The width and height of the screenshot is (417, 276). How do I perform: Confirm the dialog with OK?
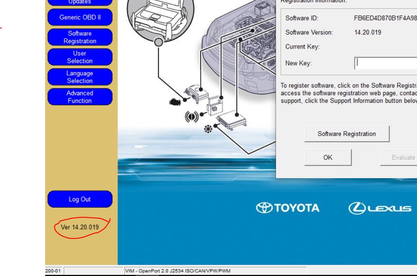(328, 157)
